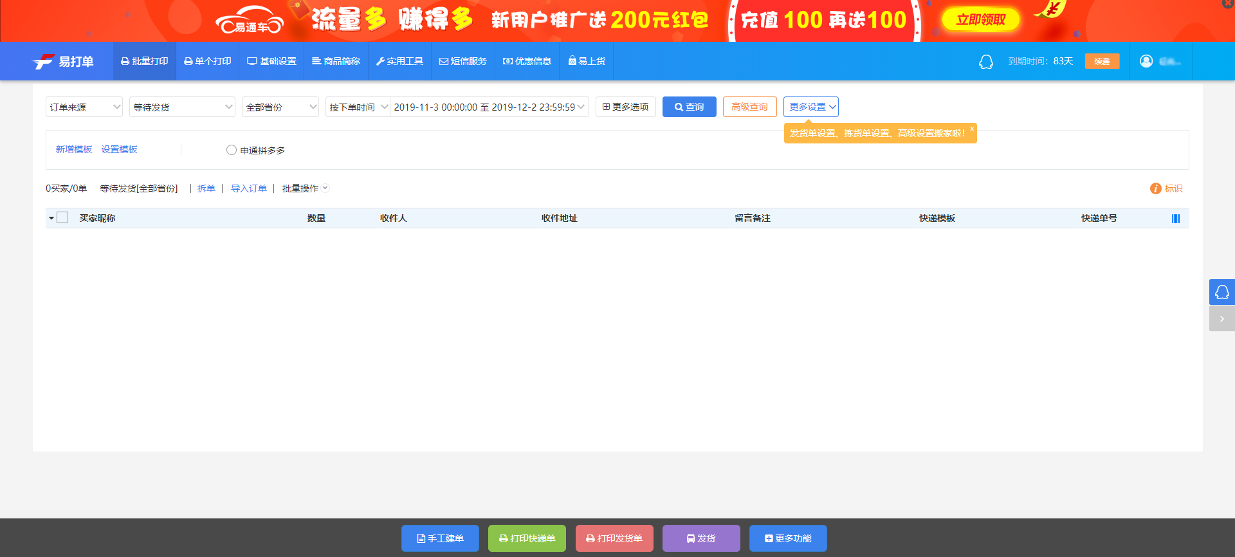Open the user account avatar icon
The image size is (1235, 557).
tap(1146, 61)
